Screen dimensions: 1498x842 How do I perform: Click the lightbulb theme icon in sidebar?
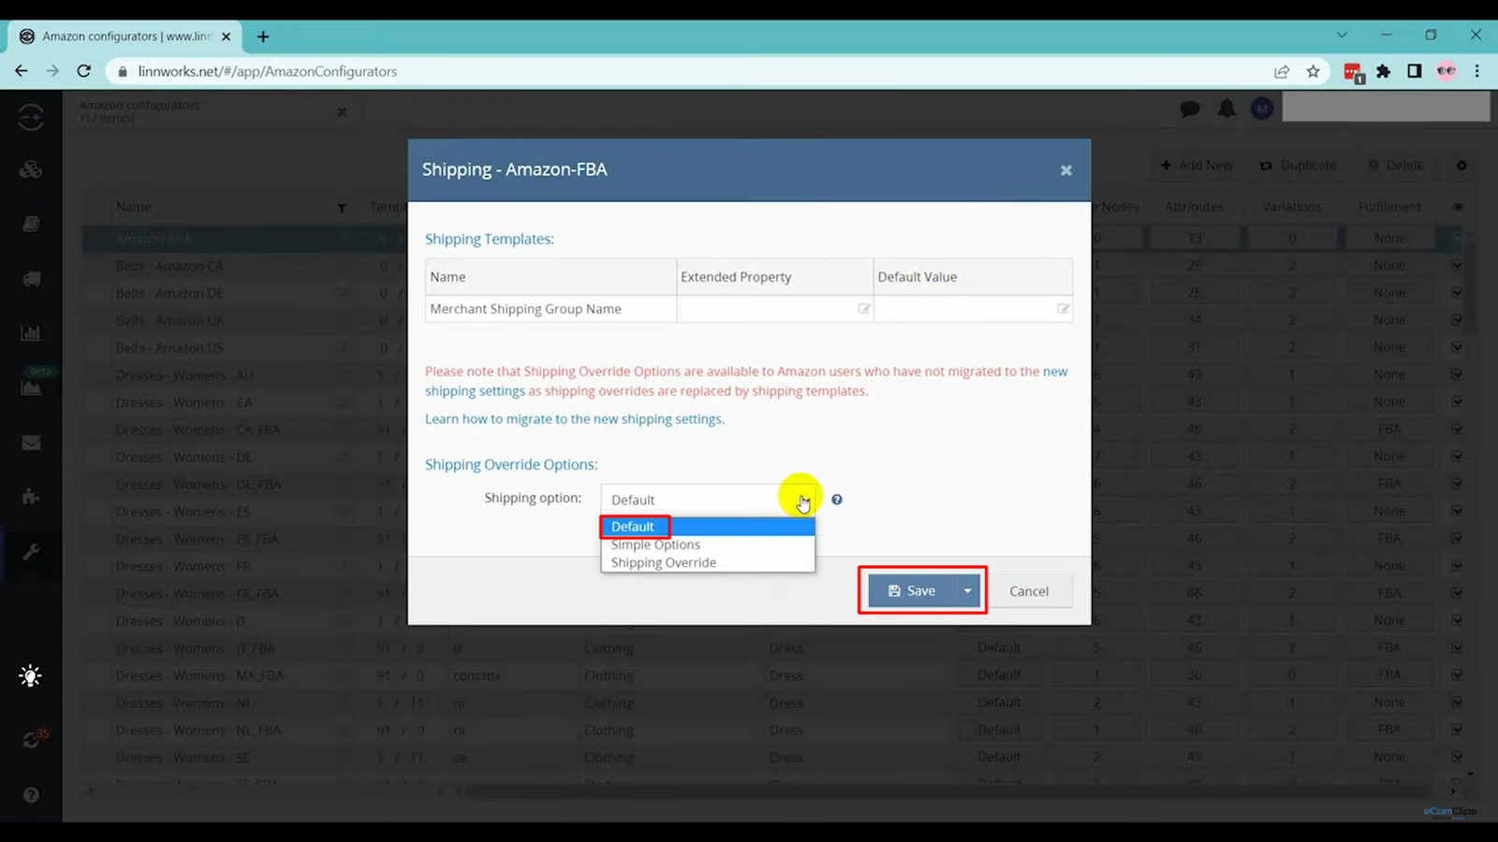(x=31, y=676)
